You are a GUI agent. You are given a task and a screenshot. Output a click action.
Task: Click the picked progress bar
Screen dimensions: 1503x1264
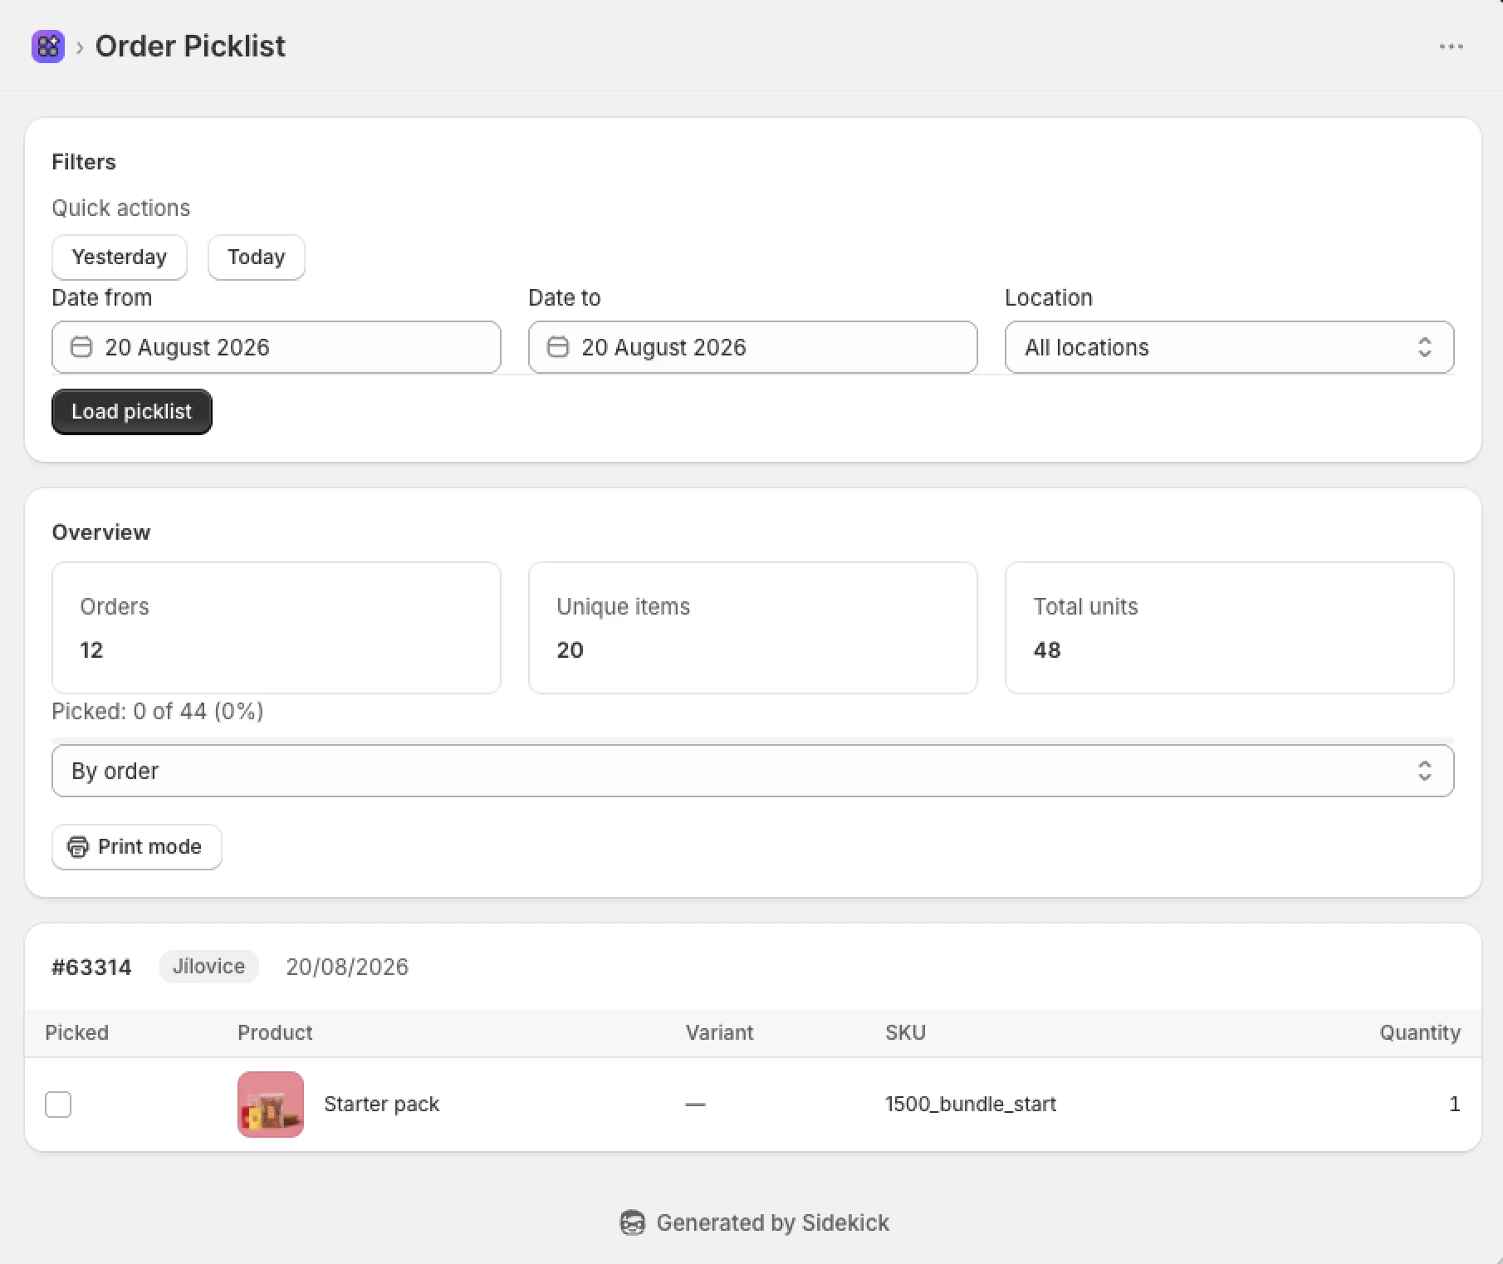point(752,739)
